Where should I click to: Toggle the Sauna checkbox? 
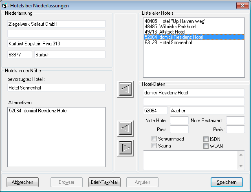[x=154, y=146]
